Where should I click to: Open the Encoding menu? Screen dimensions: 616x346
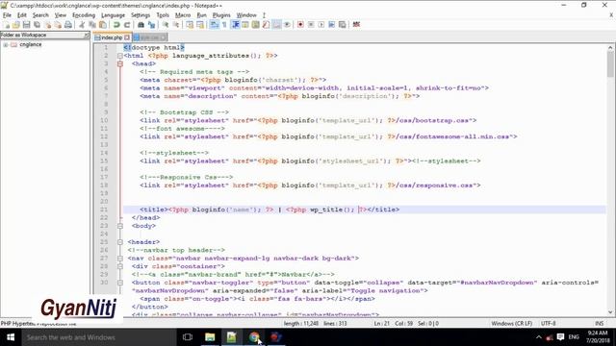click(84, 15)
